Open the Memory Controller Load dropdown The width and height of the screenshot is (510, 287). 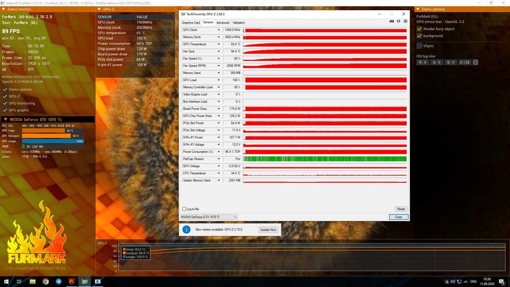pyautogui.click(x=219, y=87)
